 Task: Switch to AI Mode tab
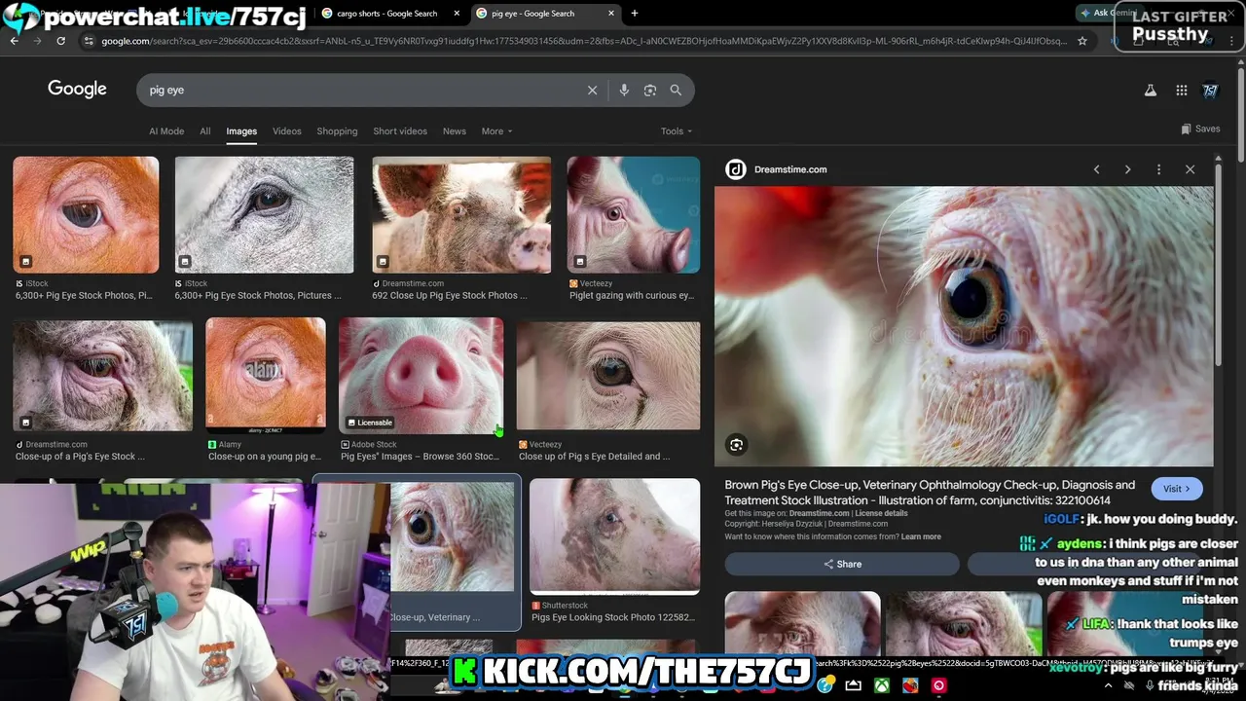166,131
